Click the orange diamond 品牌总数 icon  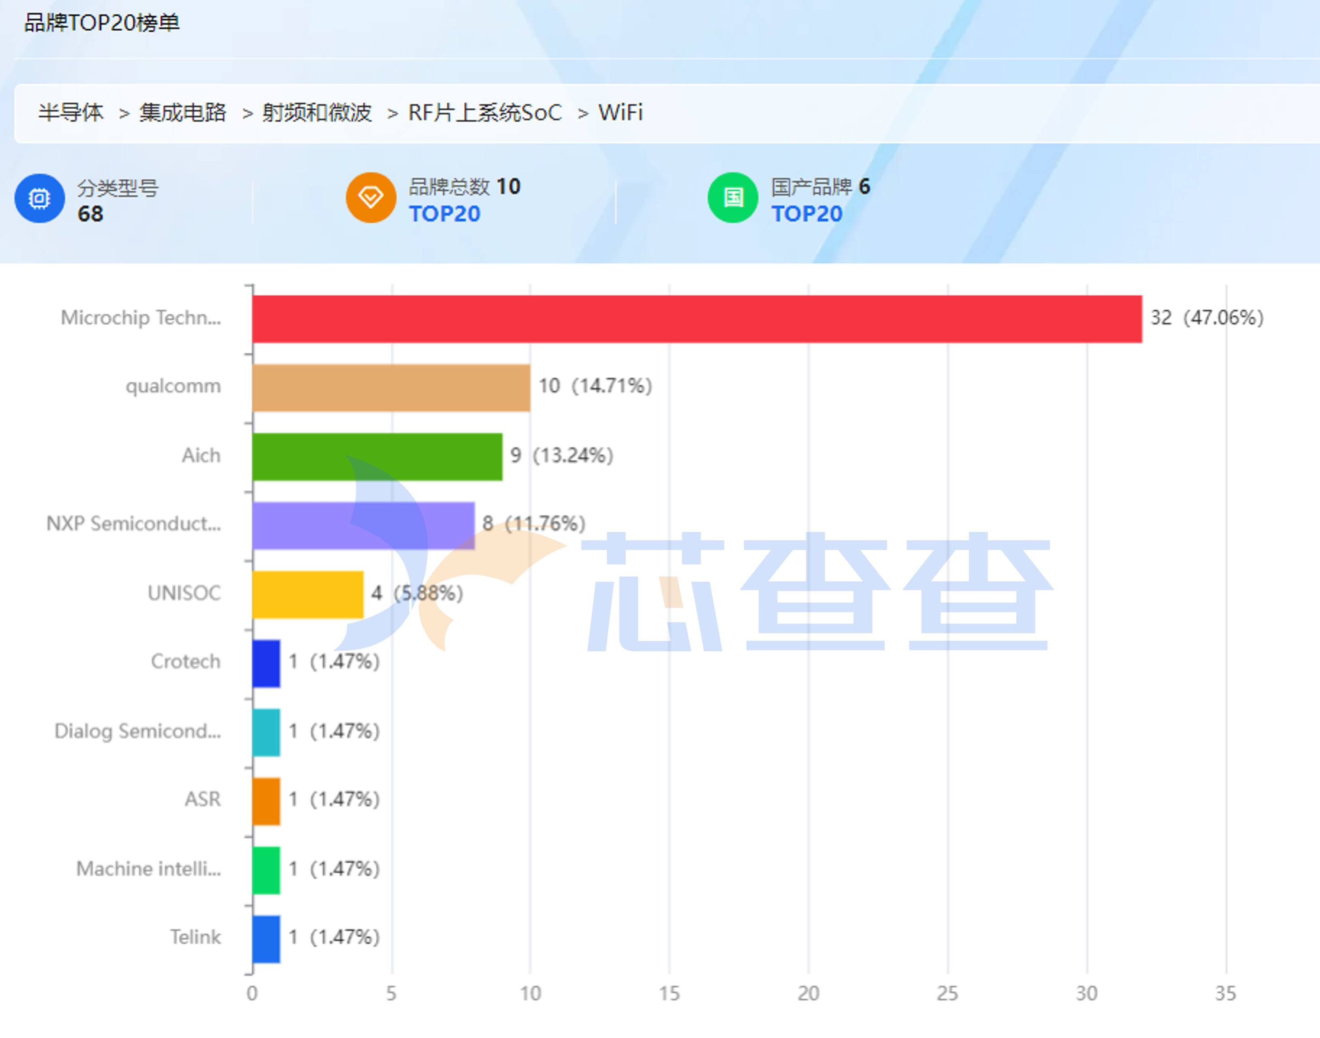click(x=371, y=197)
